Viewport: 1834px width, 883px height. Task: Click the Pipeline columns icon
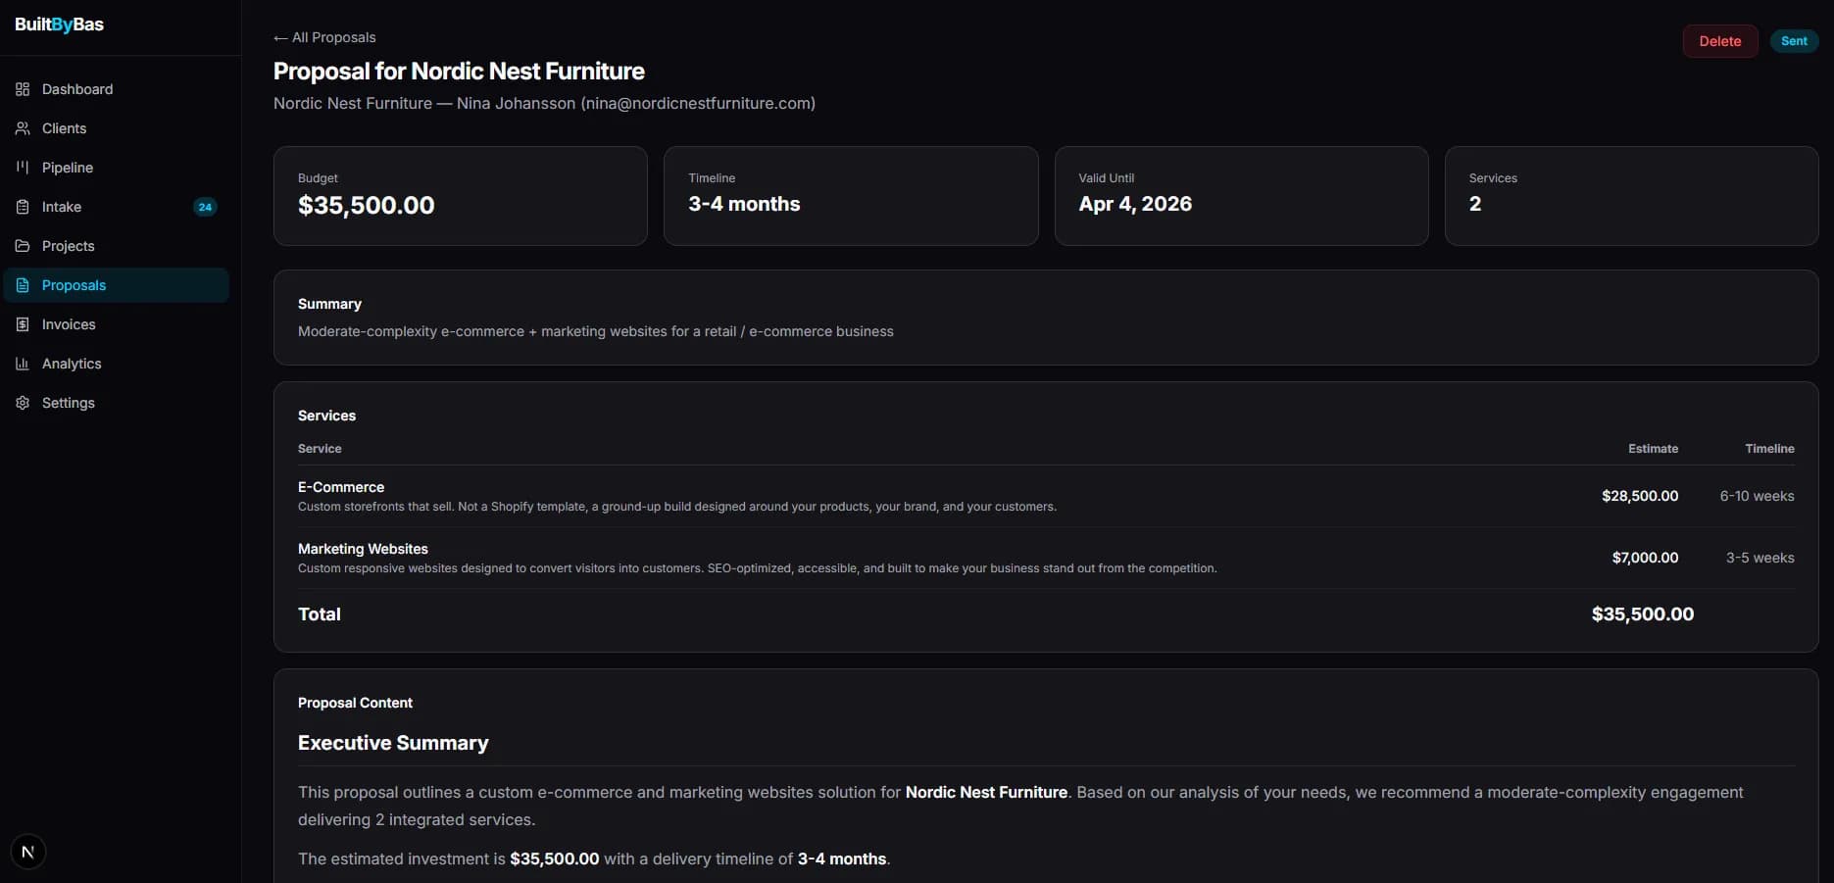[23, 168]
